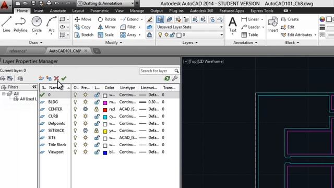Image resolution: width=334 pixels, height=188 pixels.
Task: Open the Parametric ribbon tab
Action: pos(100,10)
